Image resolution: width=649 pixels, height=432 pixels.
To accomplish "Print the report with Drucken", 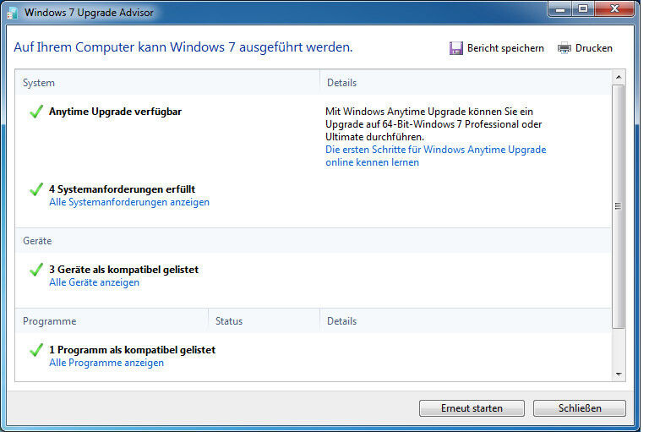I will [x=593, y=48].
